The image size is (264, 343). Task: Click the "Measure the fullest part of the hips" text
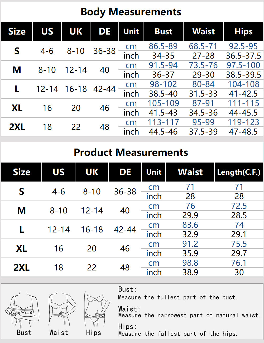click(x=177, y=334)
